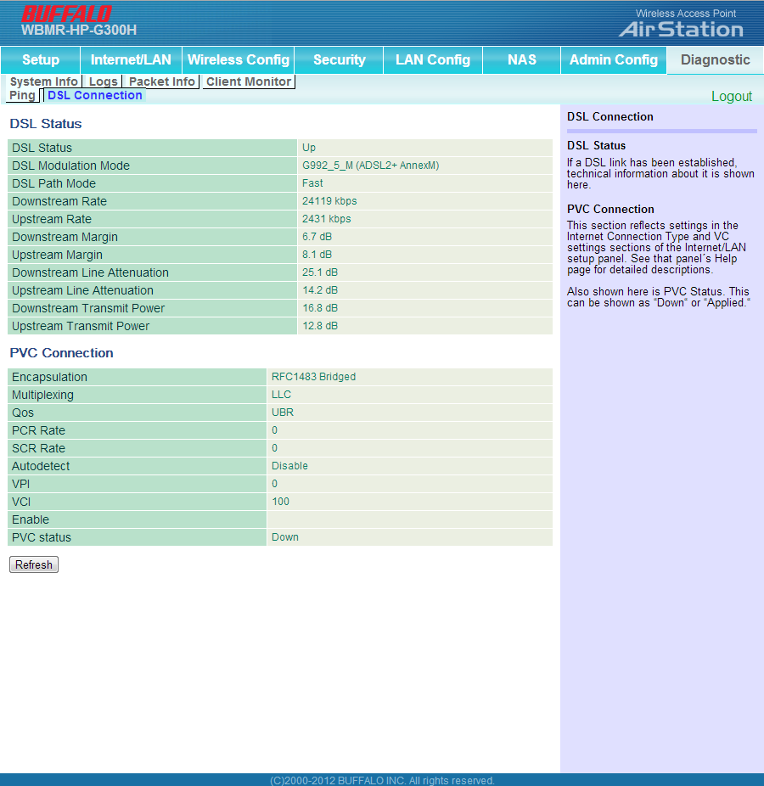
Task: Open the Security tab
Action: (x=339, y=60)
